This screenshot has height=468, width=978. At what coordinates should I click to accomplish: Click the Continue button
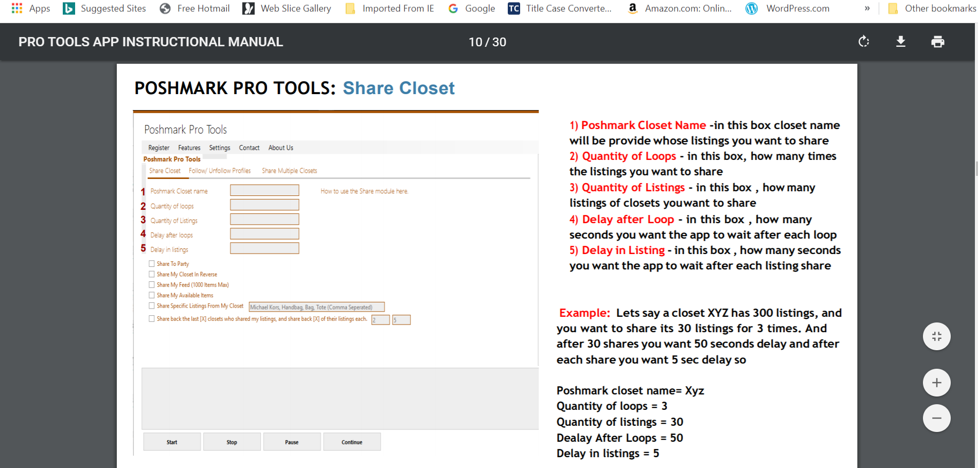(x=352, y=442)
